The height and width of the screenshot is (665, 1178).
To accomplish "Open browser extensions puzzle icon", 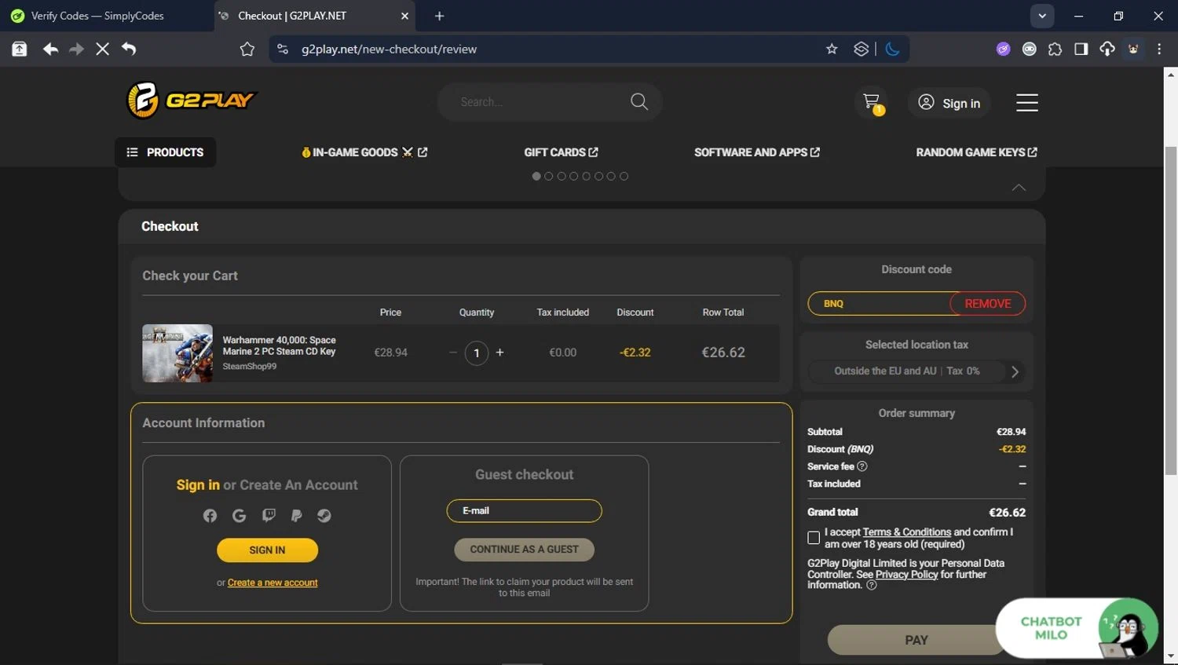I will (x=1055, y=49).
